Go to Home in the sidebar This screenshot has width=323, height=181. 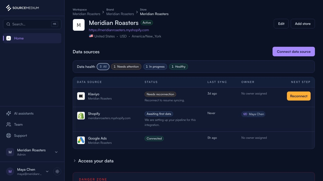pyautogui.click(x=32, y=38)
